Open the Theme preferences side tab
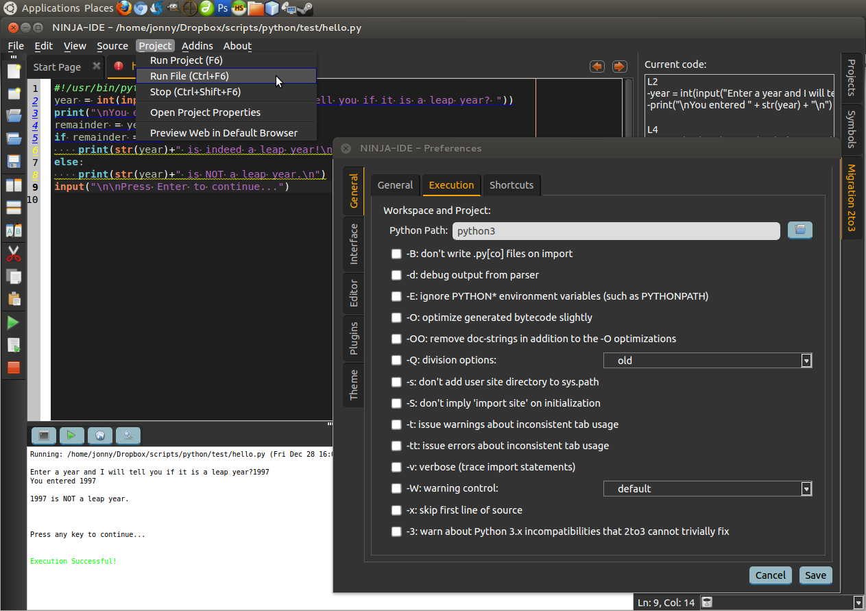The height and width of the screenshot is (611, 866). click(354, 385)
